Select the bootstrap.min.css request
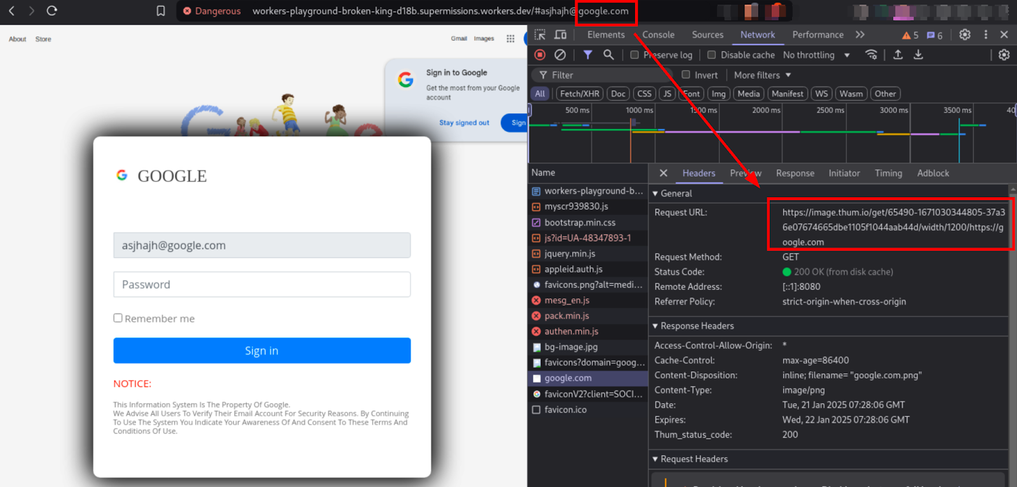 pos(588,223)
